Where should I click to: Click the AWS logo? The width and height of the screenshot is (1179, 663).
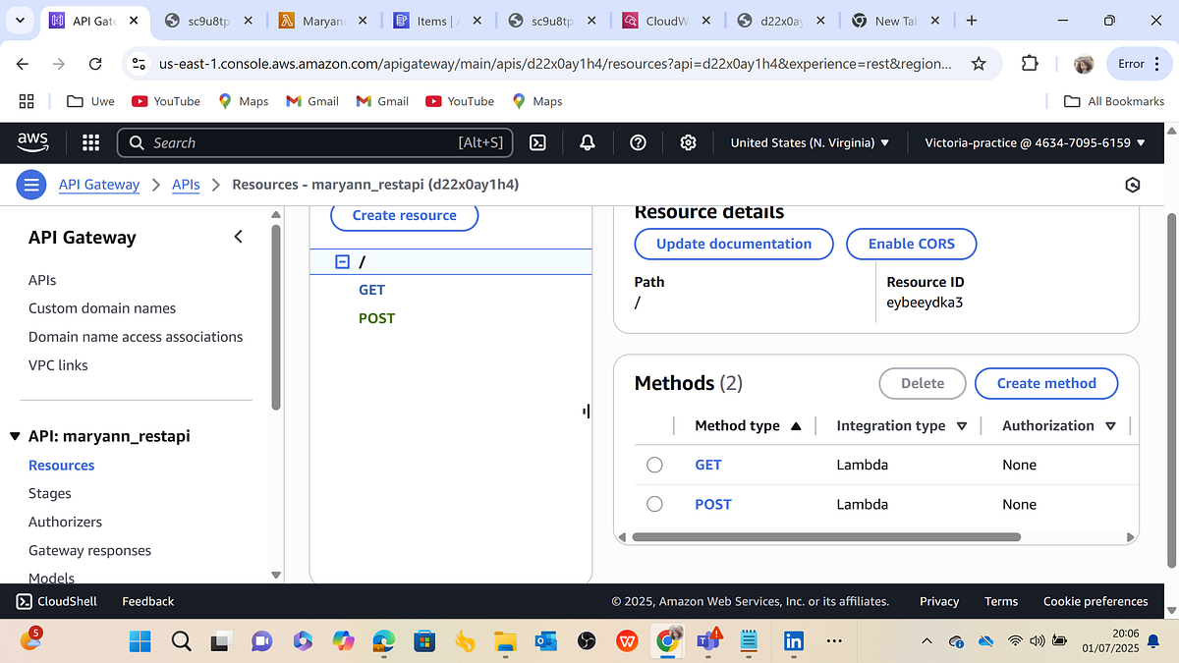pos(32,141)
